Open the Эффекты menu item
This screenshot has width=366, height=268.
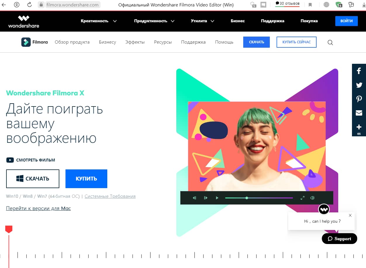click(135, 42)
